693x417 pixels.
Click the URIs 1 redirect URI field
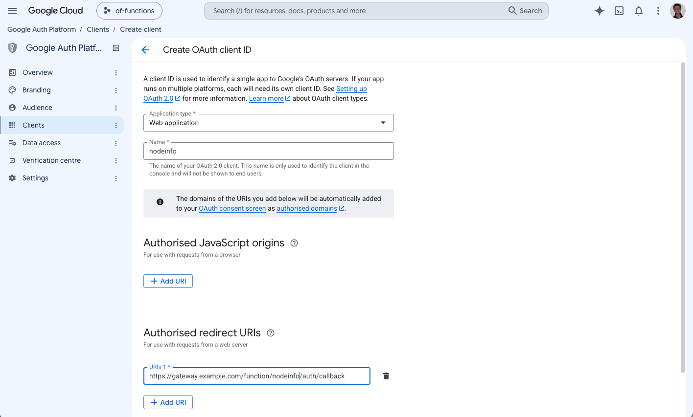click(256, 376)
